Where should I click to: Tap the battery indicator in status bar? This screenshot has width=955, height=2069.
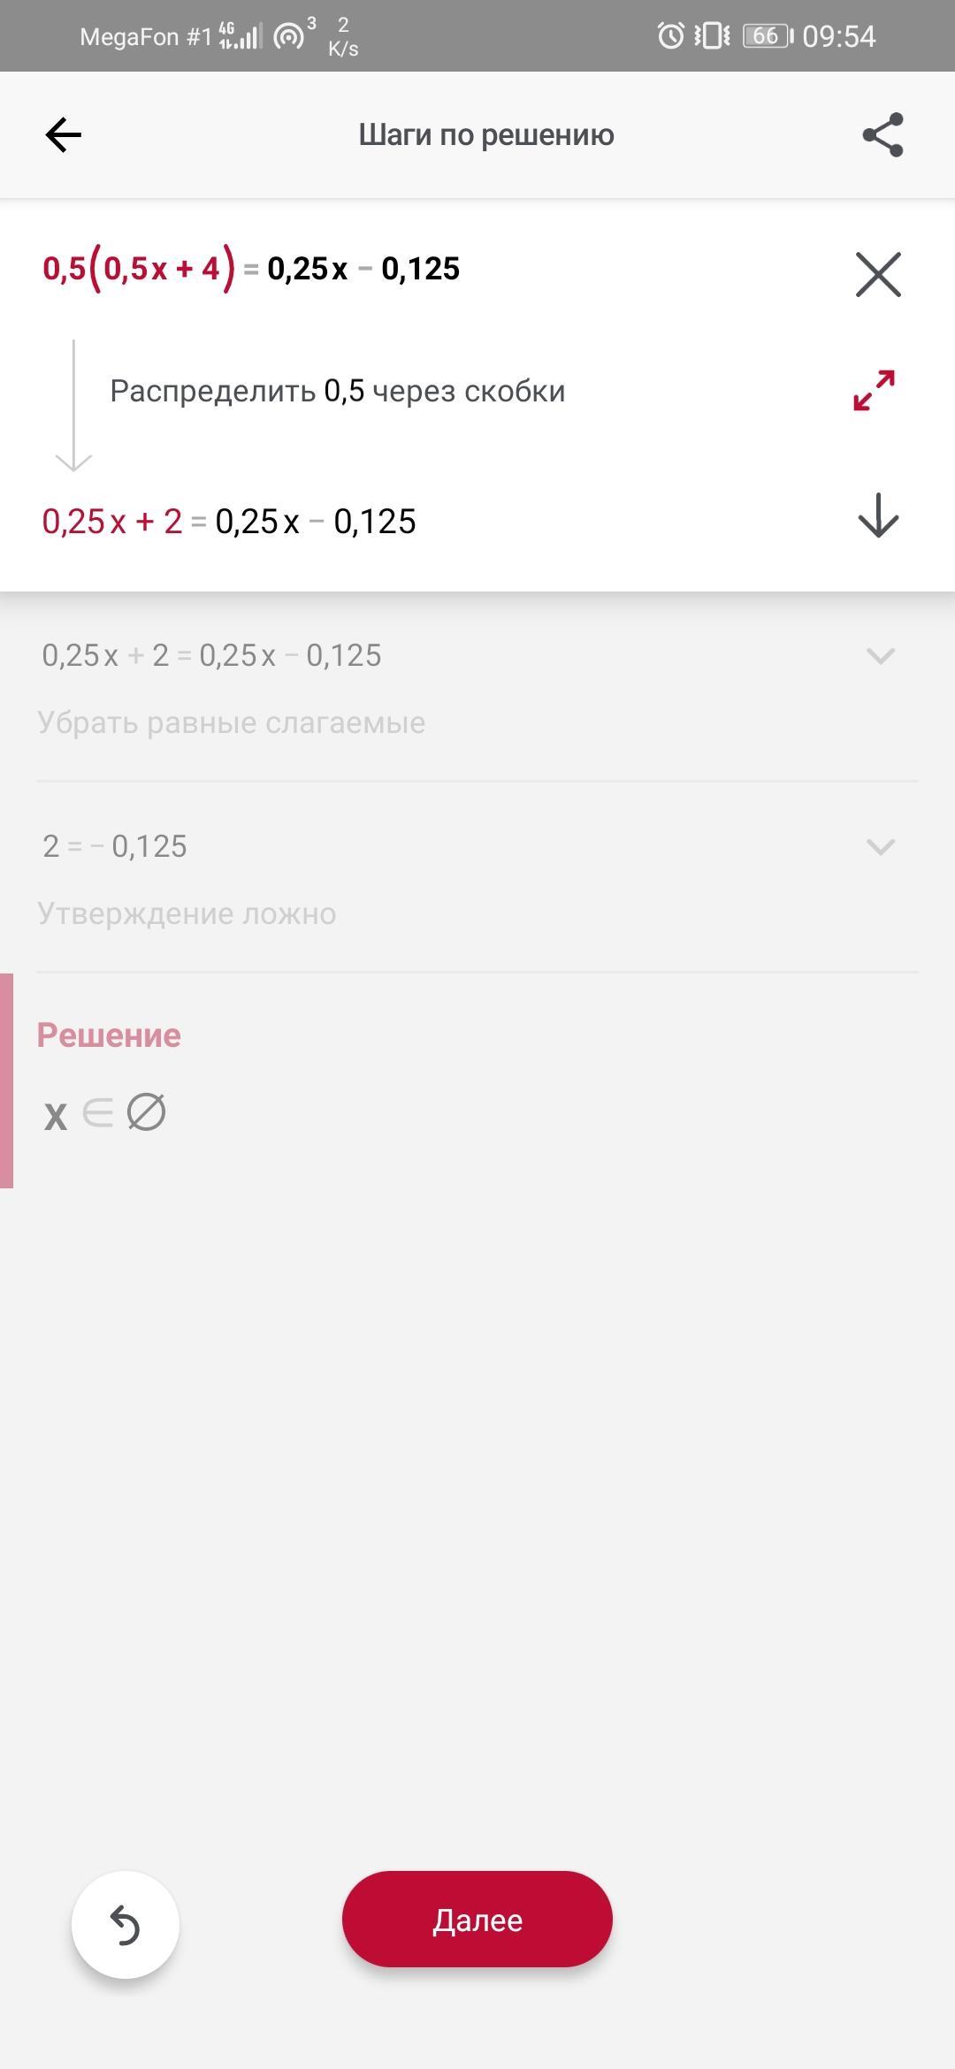[768, 35]
